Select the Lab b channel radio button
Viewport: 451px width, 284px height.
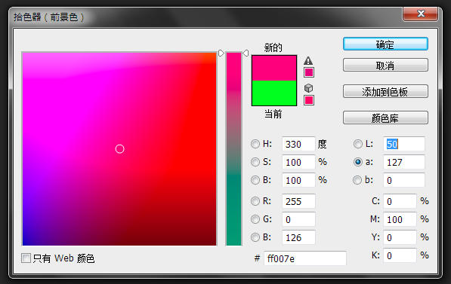coord(357,180)
